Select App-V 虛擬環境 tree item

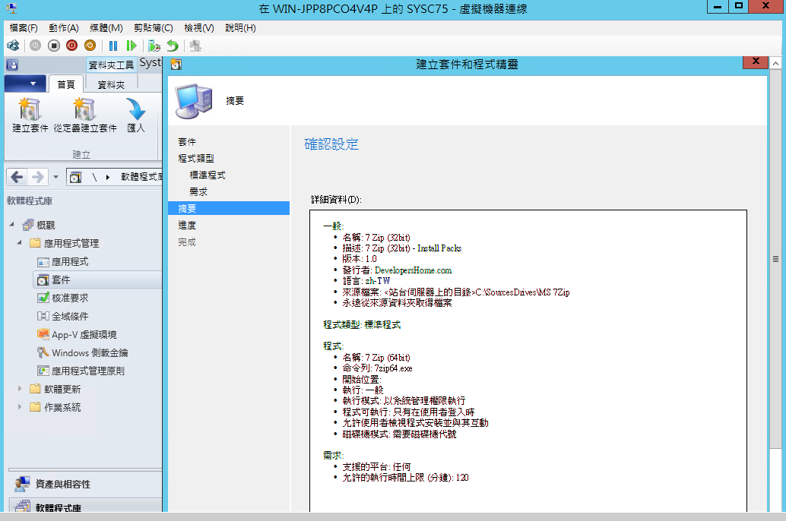pyautogui.click(x=84, y=335)
